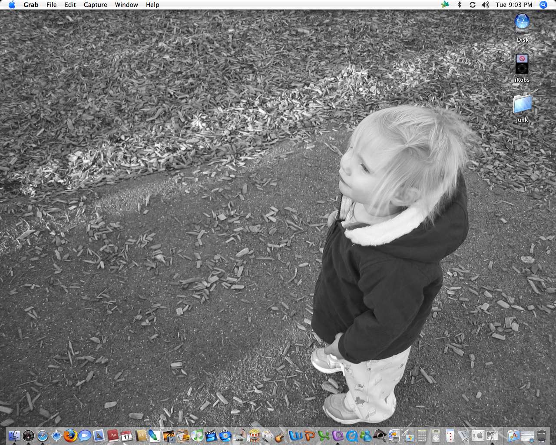This screenshot has height=445, width=556.
Task: Open Finder from the Dock
Action: coord(14,435)
